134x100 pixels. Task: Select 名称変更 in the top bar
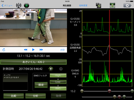[x=83, y=5]
